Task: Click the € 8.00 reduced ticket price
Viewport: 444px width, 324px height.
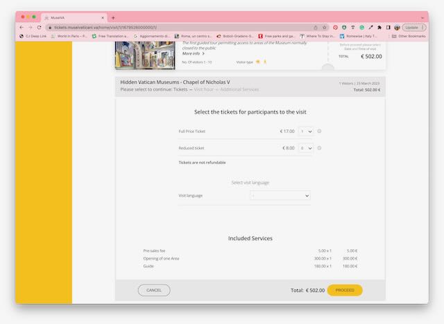Action: tap(289, 147)
